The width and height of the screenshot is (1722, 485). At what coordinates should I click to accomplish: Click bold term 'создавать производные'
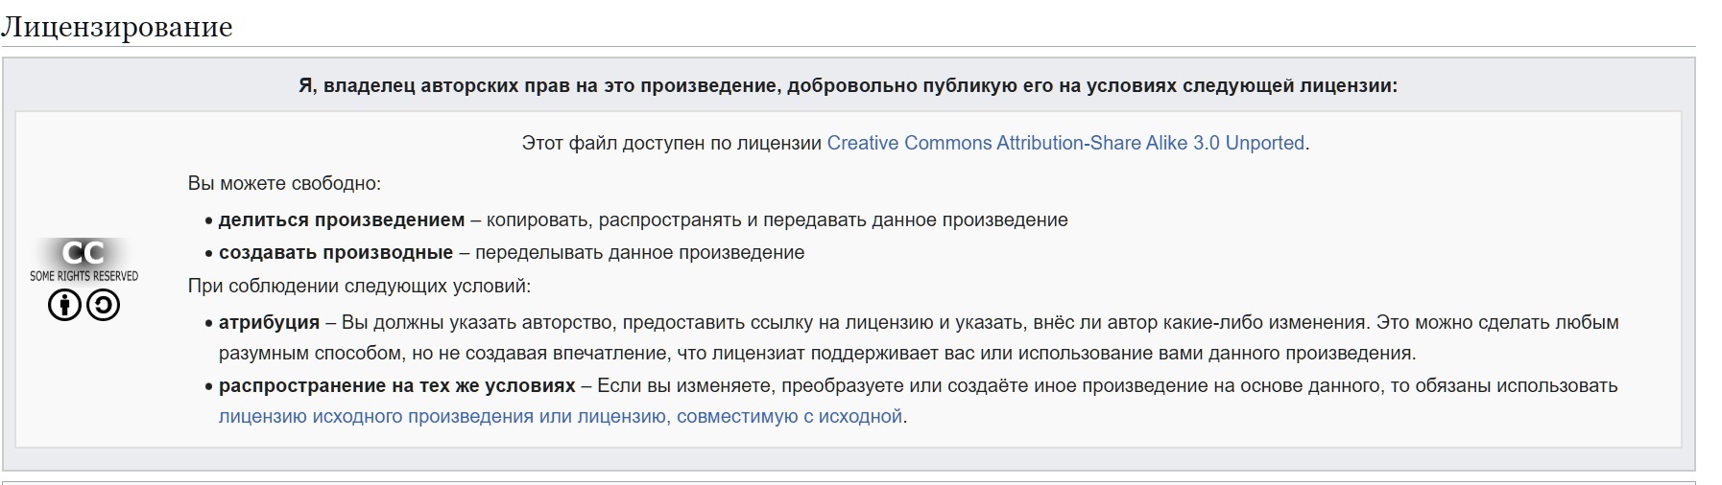(x=336, y=252)
